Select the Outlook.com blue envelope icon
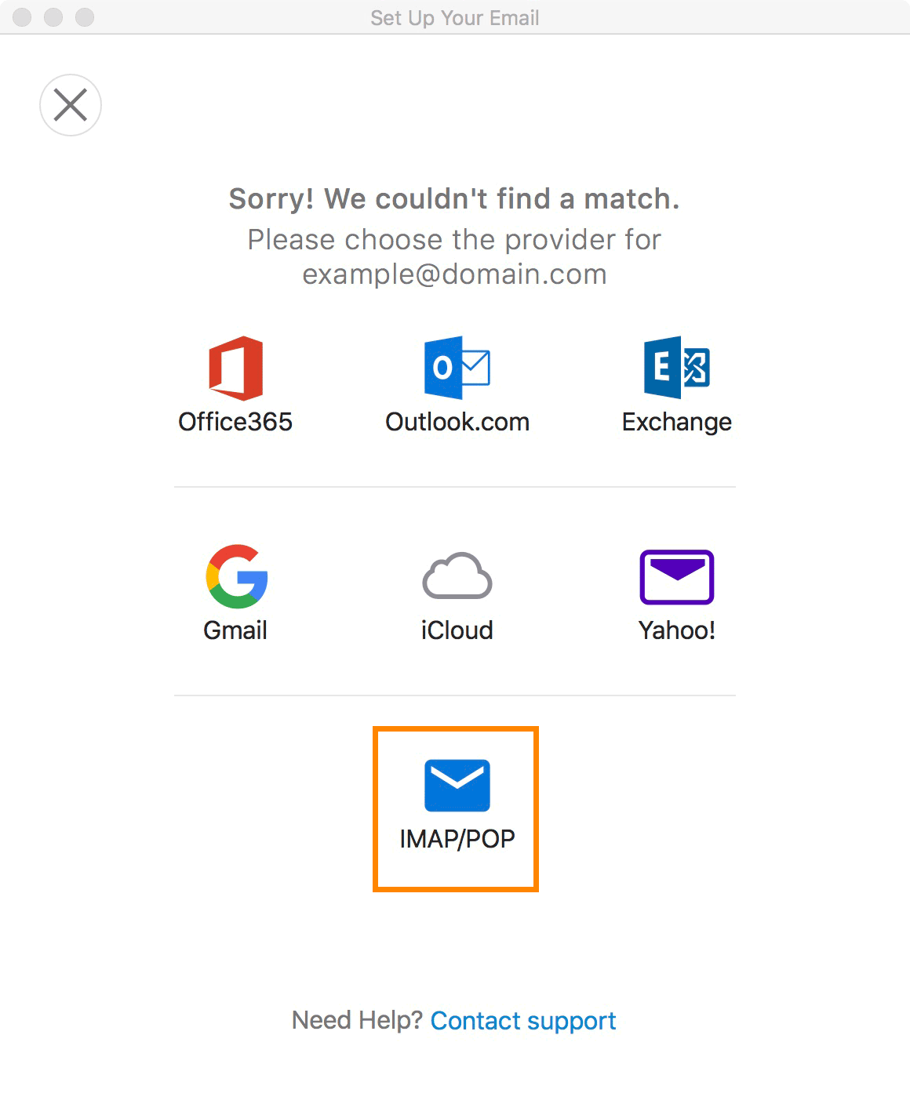The image size is (910, 1093). coord(457,368)
